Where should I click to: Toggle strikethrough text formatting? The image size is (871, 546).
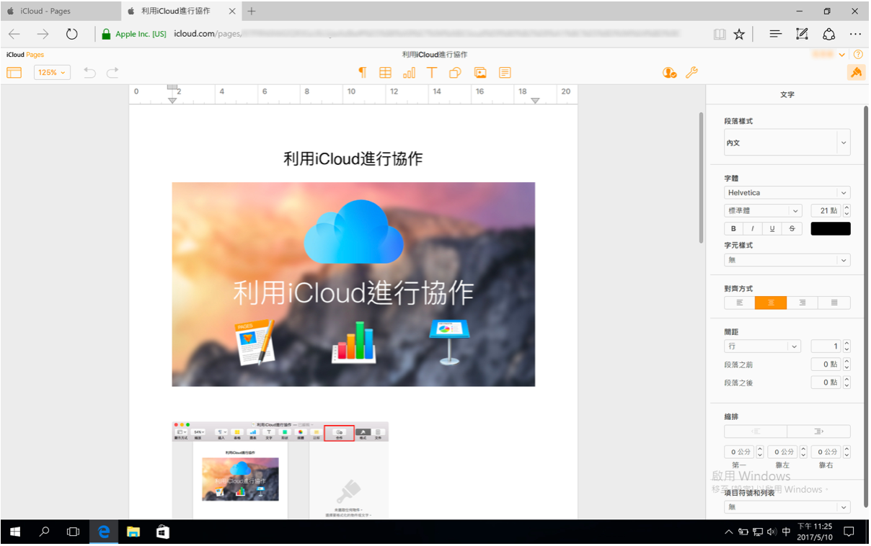point(792,228)
